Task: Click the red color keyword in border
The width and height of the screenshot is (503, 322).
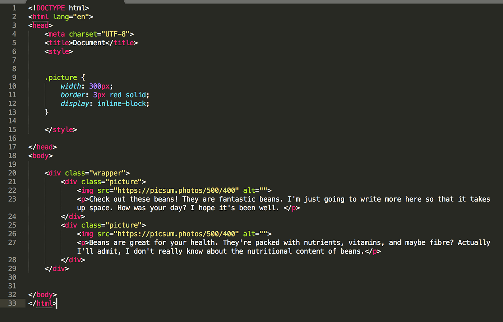Action: pyautogui.click(x=116, y=95)
